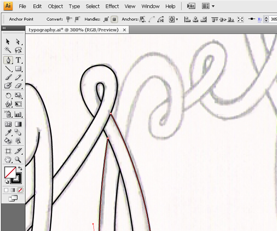Image resolution: width=277 pixels, height=231 pixels.
Task: Select the Blend tool
Action: coord(18,133)
